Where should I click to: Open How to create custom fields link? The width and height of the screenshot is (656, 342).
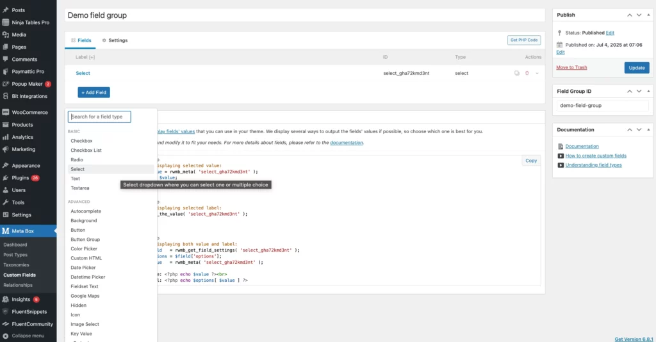[x=596, y=156]
